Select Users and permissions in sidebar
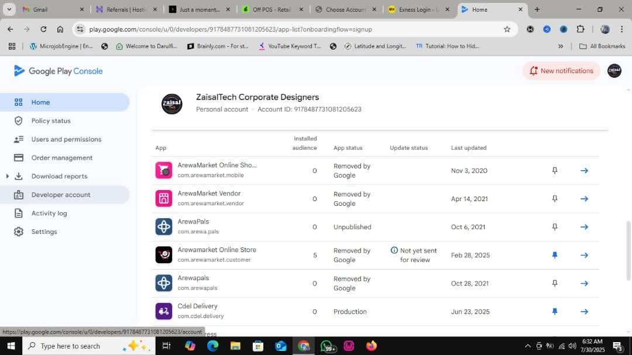The image size is (632, 355). 67,139
